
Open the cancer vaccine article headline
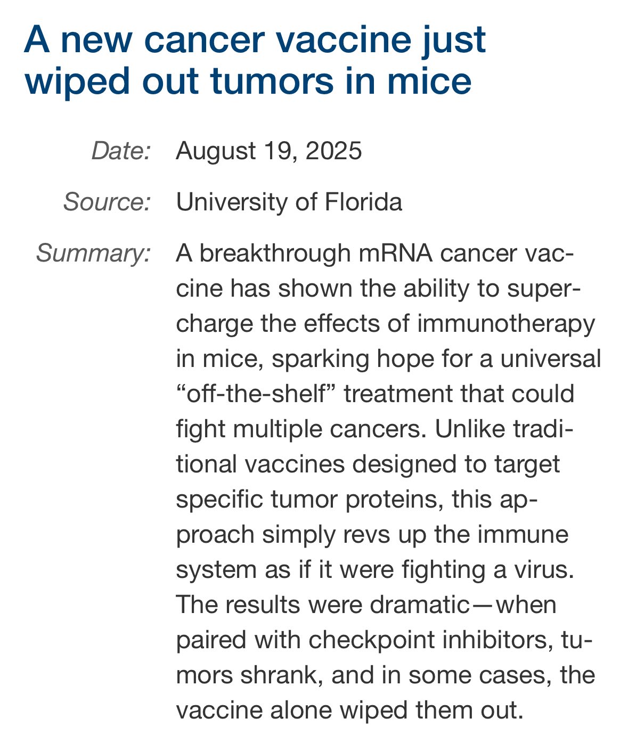pos(255,60)
